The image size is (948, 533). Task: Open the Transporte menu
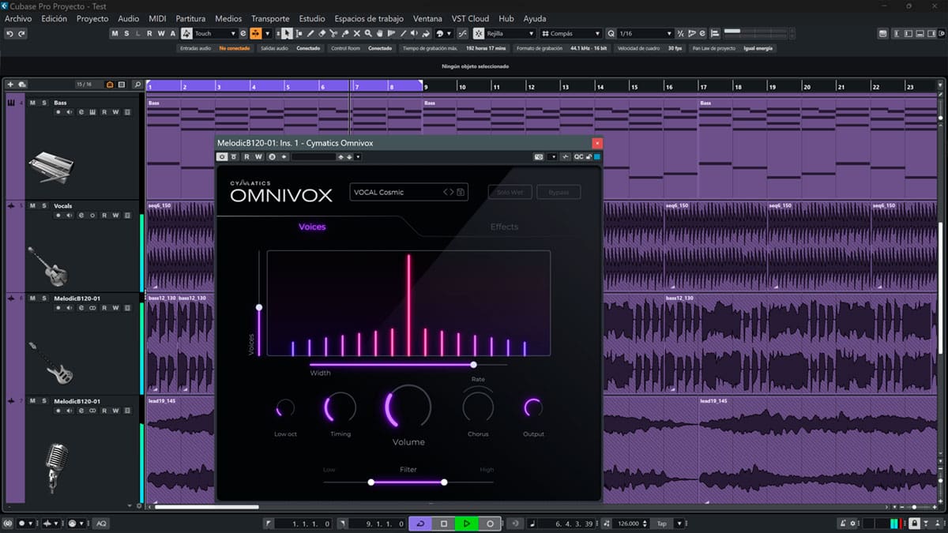coord(270,18)
